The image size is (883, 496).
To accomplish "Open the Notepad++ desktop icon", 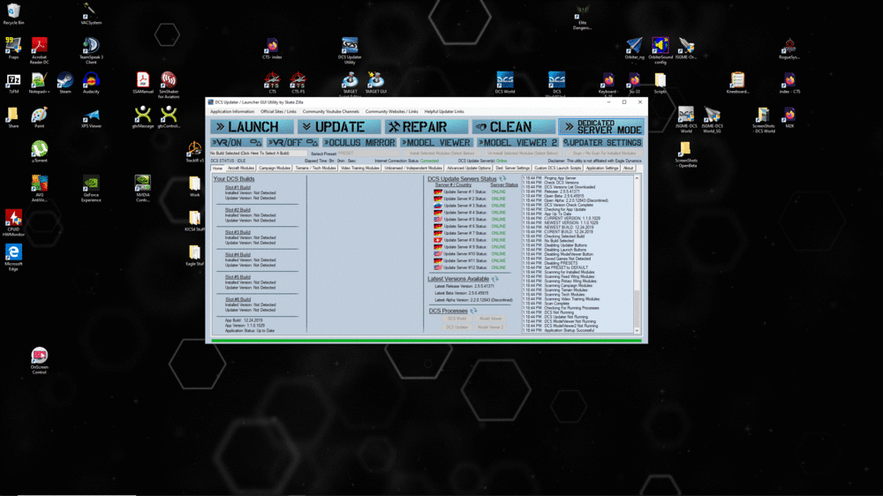I will pyautogui.click(x=39, y=83).
